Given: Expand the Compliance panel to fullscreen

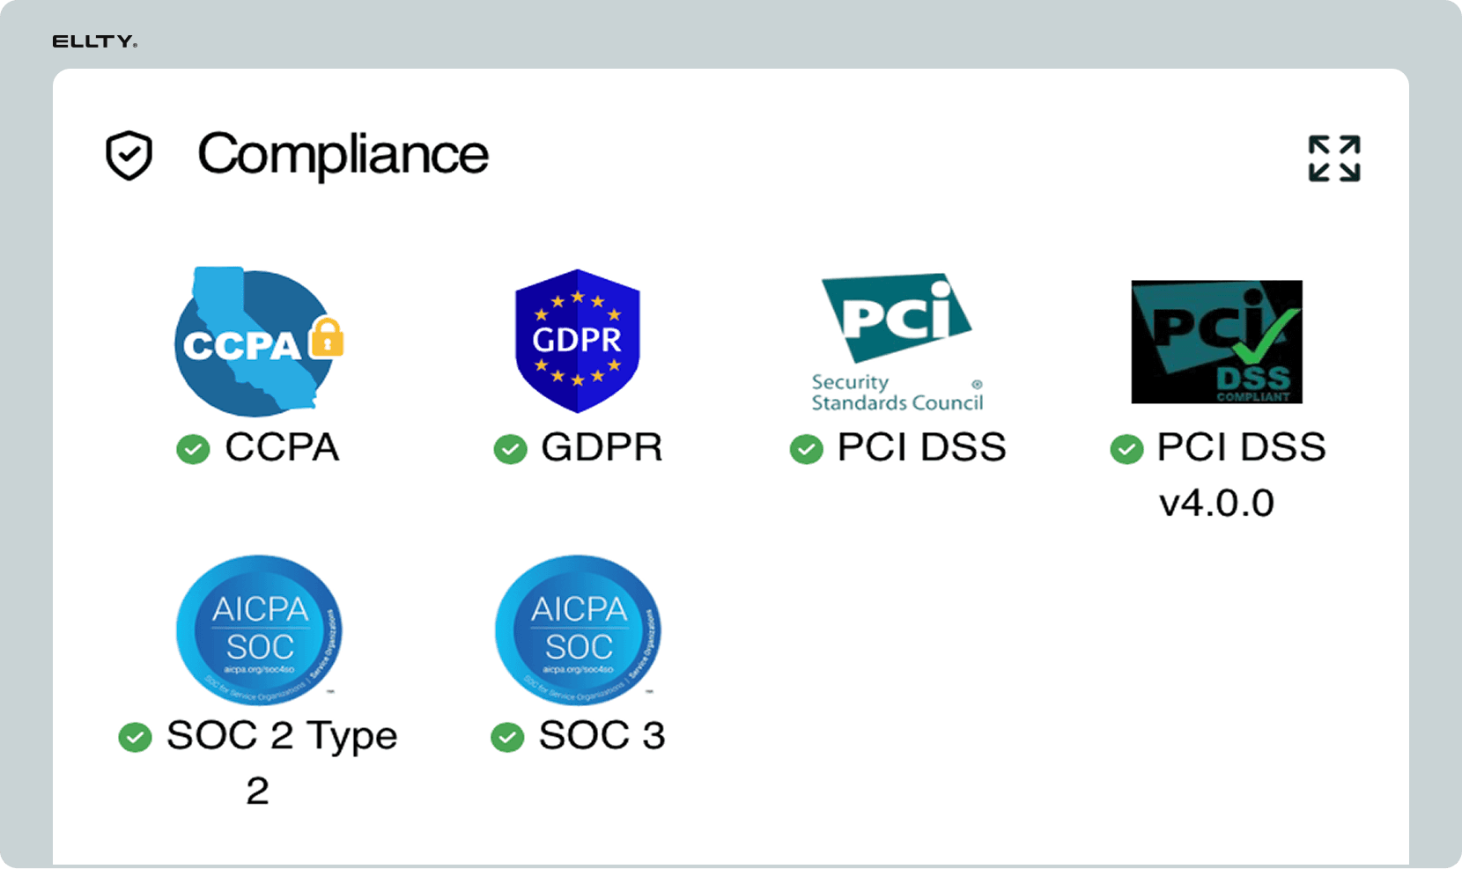Looking at the screenshot, I should pos(1334,158).
